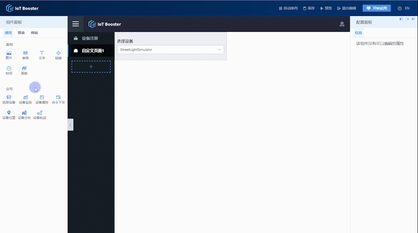Select the 选择设备 device selector component
The width and height of the screenshot is (418, 233).
(x=9, y=100)
